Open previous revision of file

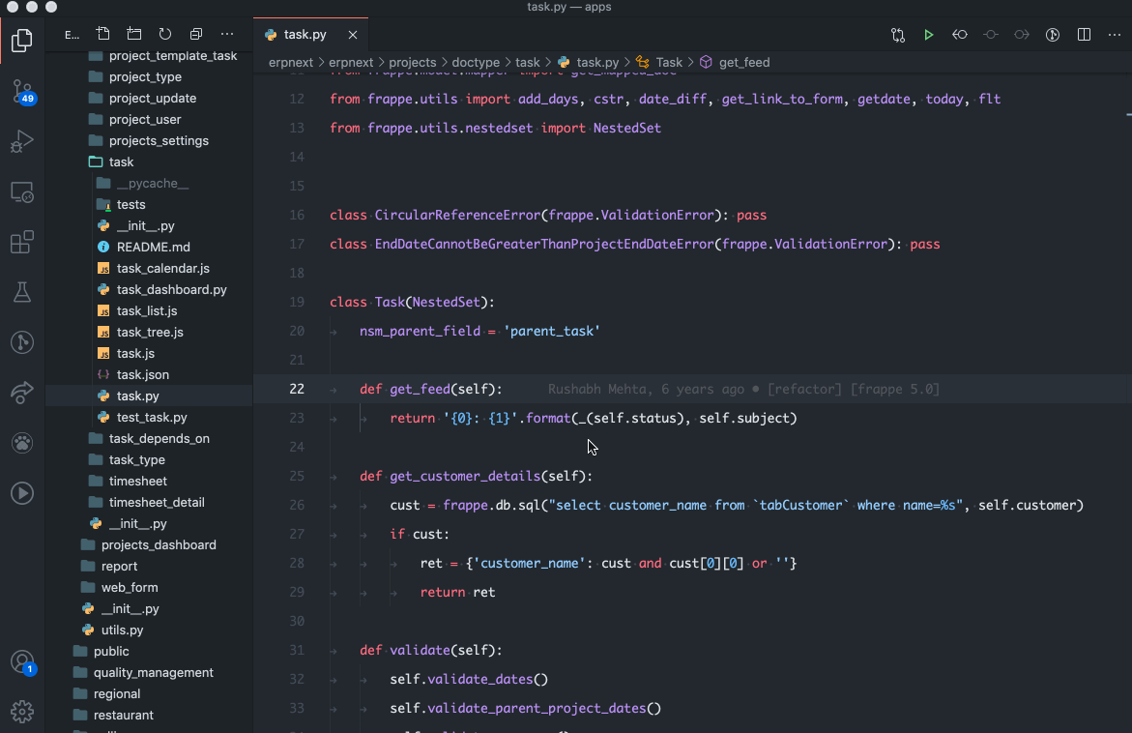point(959,35)
